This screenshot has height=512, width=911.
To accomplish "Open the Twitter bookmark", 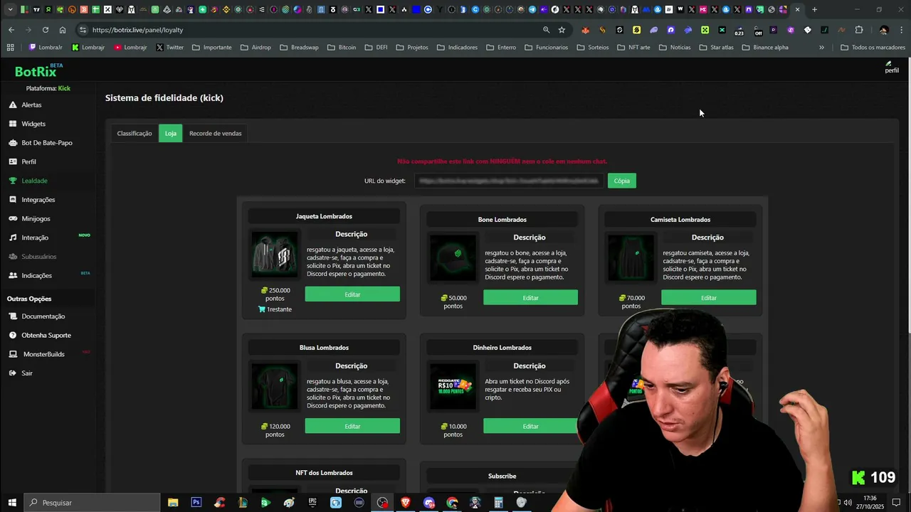I will pyautogui.click(x=170, y=48).
